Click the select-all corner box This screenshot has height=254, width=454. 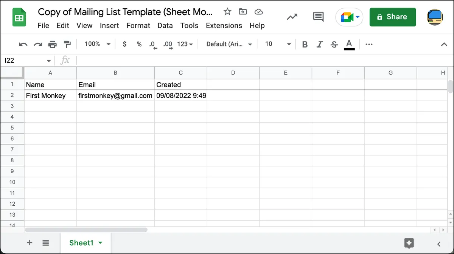pyautogui.click(x=12, y=73)
